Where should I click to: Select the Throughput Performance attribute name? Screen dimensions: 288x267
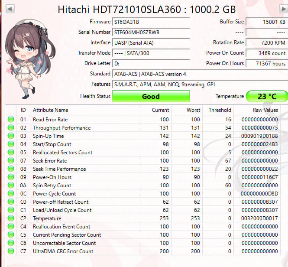(x=61, y=128)
